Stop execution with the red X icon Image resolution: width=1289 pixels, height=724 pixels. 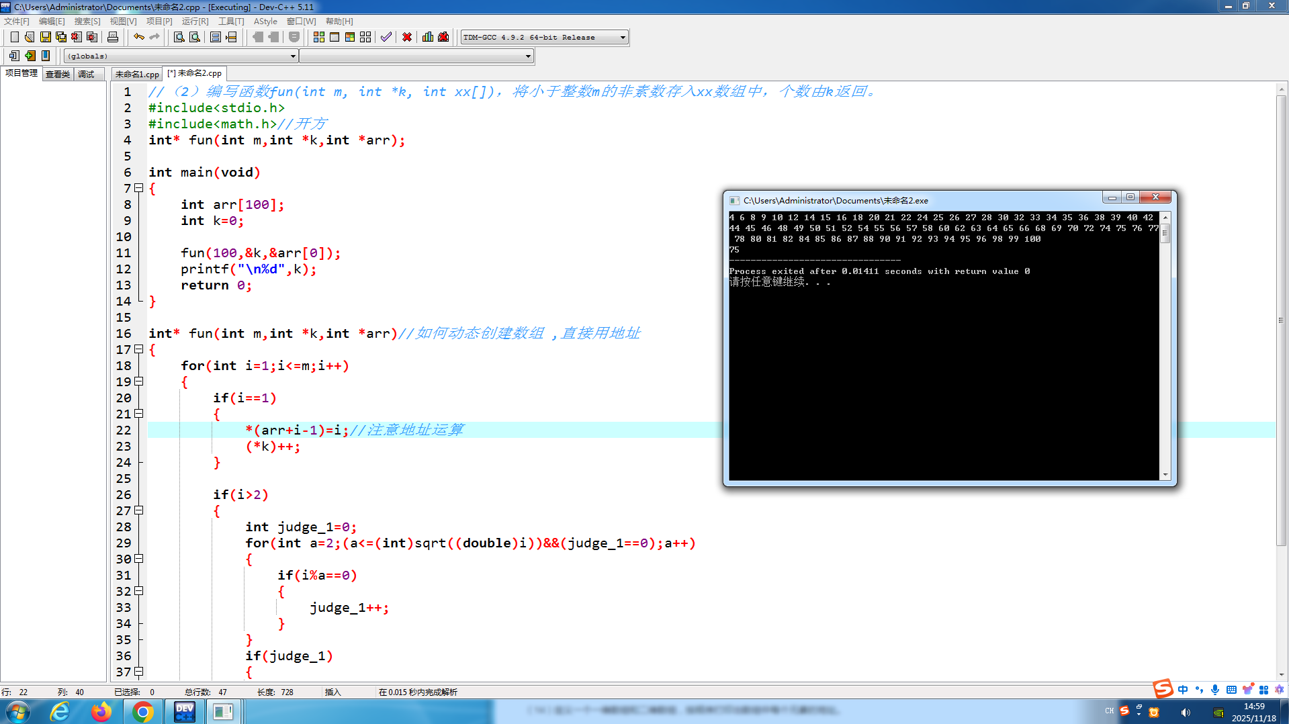(407, 37)
